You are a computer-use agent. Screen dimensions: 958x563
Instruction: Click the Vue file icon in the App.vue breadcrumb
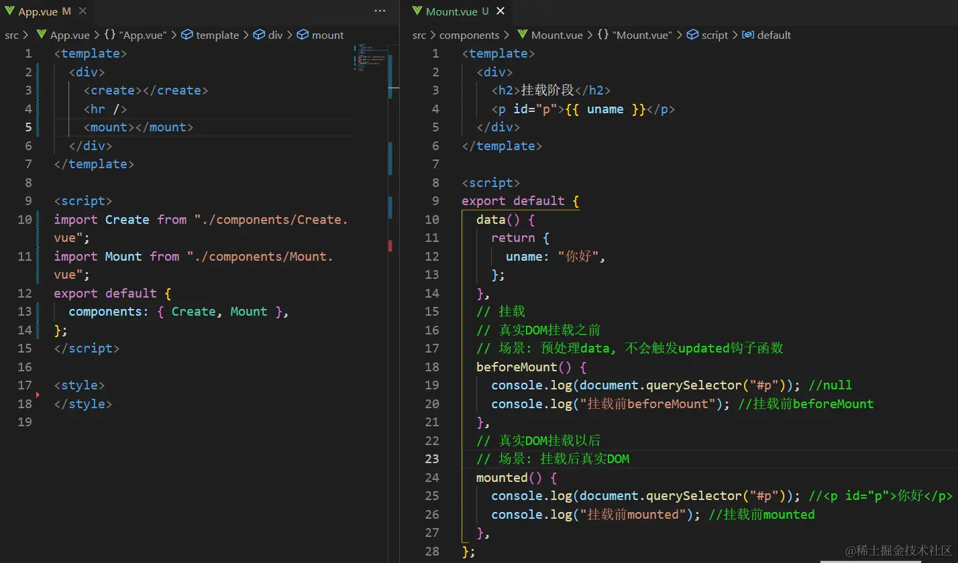click(x=42, y=35)
